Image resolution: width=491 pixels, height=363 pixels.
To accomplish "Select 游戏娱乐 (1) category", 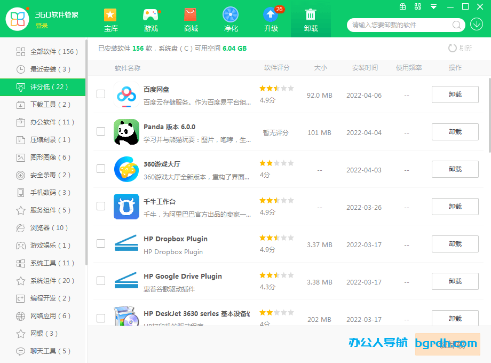I will click(x=43, y=245).
